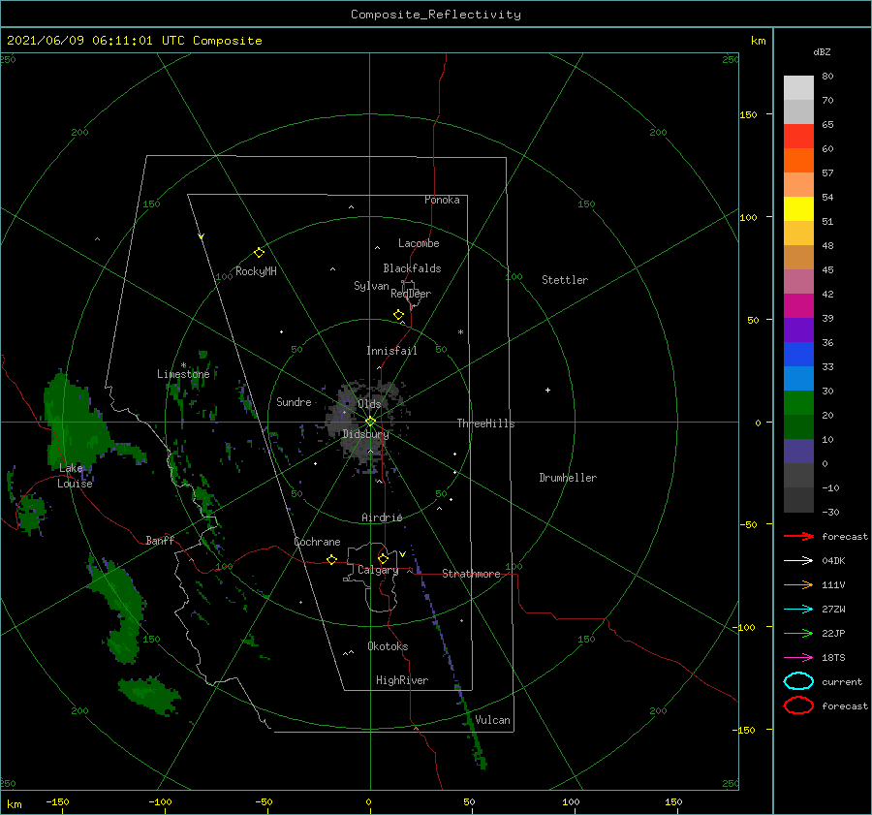This screenshot has height=815, width=872.
Task: Click the dBZ legend heading
Action: (822, 51)
